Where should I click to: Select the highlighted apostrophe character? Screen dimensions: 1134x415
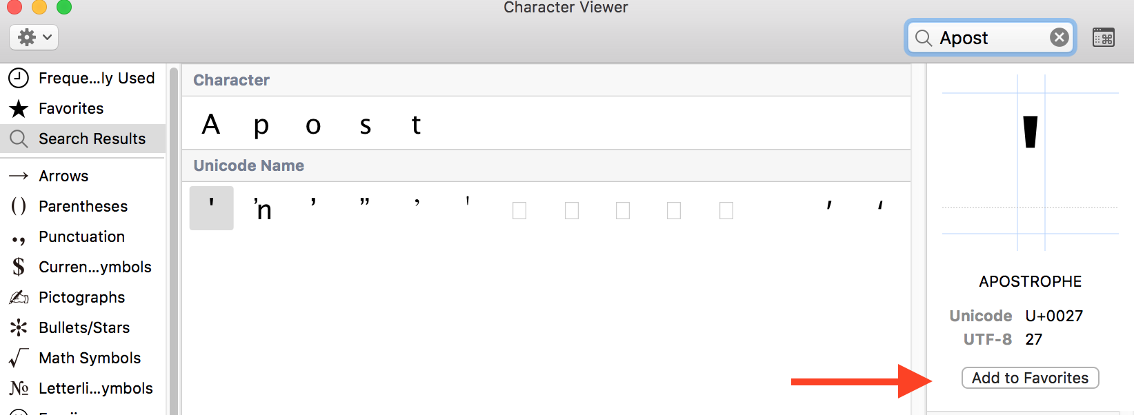click(212, 207)
